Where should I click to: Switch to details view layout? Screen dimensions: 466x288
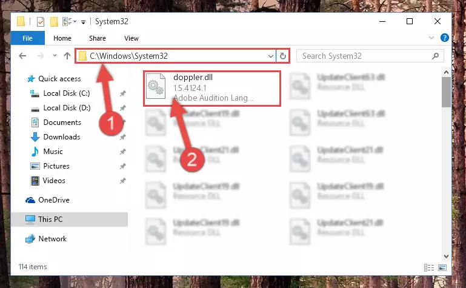point(429,267)
